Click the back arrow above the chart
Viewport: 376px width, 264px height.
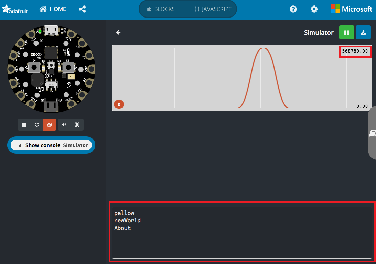point(118,32)
